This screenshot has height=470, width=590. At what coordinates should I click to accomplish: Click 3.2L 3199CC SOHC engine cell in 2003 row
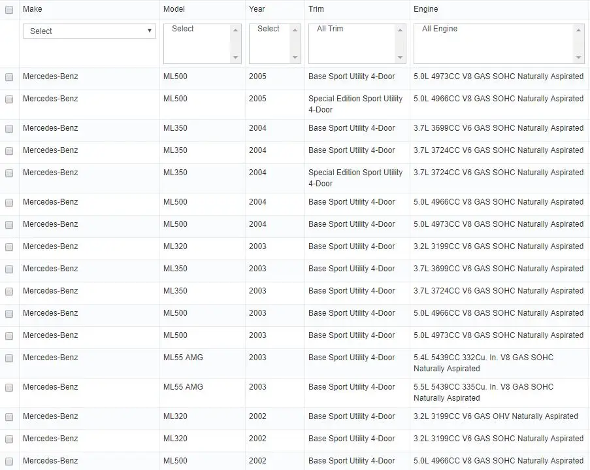click(x=499, y=246)
